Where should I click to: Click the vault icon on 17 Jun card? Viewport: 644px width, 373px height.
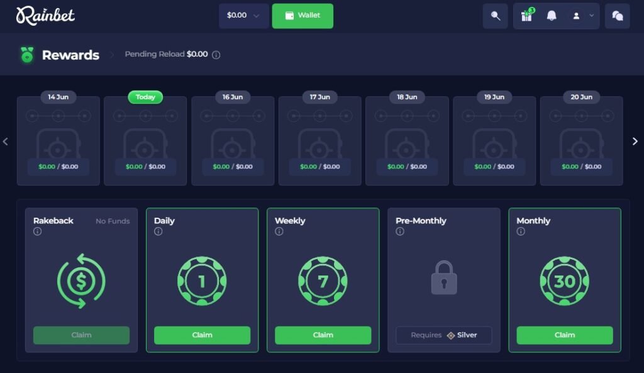click(320, 144)
